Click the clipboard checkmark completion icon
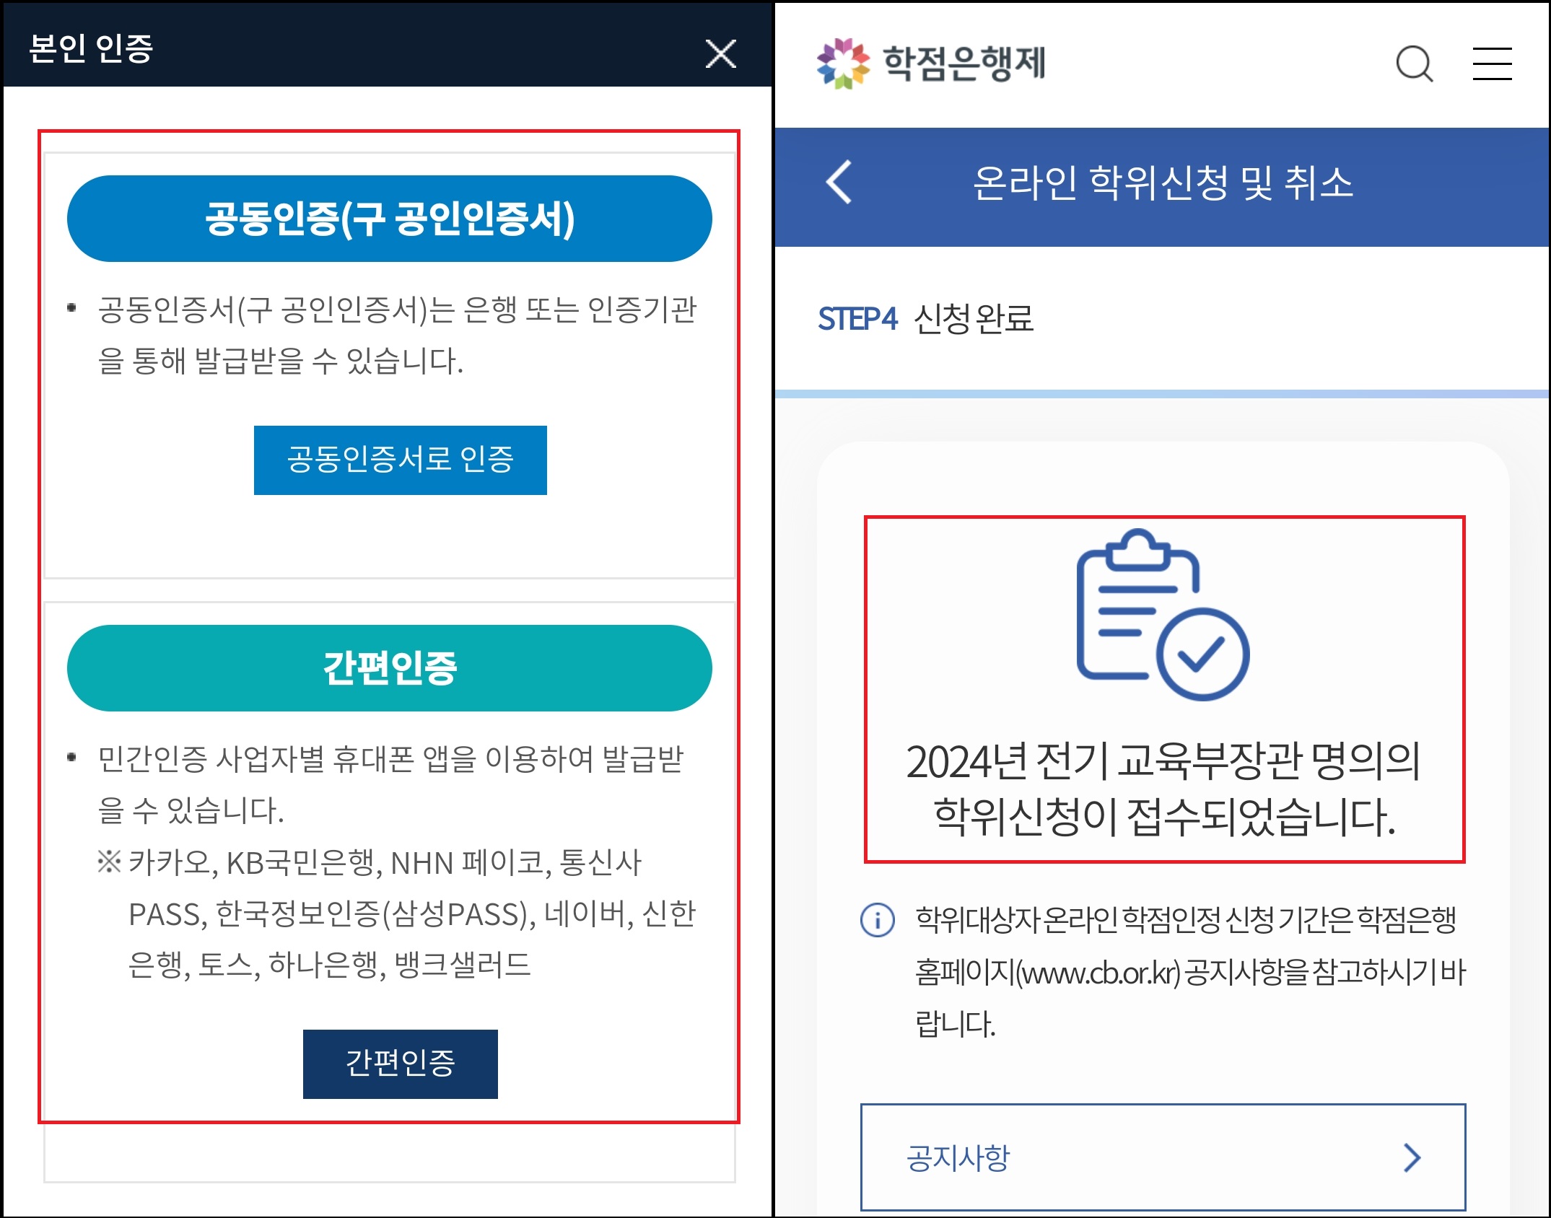This screenshot has width=1551, height=1218. [x=1162, y=615]
